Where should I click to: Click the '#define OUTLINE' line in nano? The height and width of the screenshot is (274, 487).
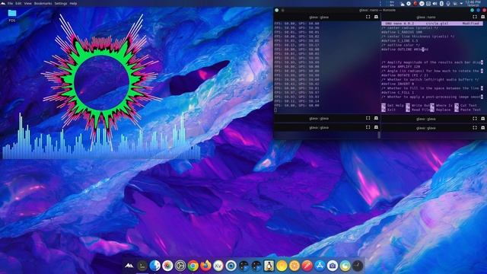(405, 49)
